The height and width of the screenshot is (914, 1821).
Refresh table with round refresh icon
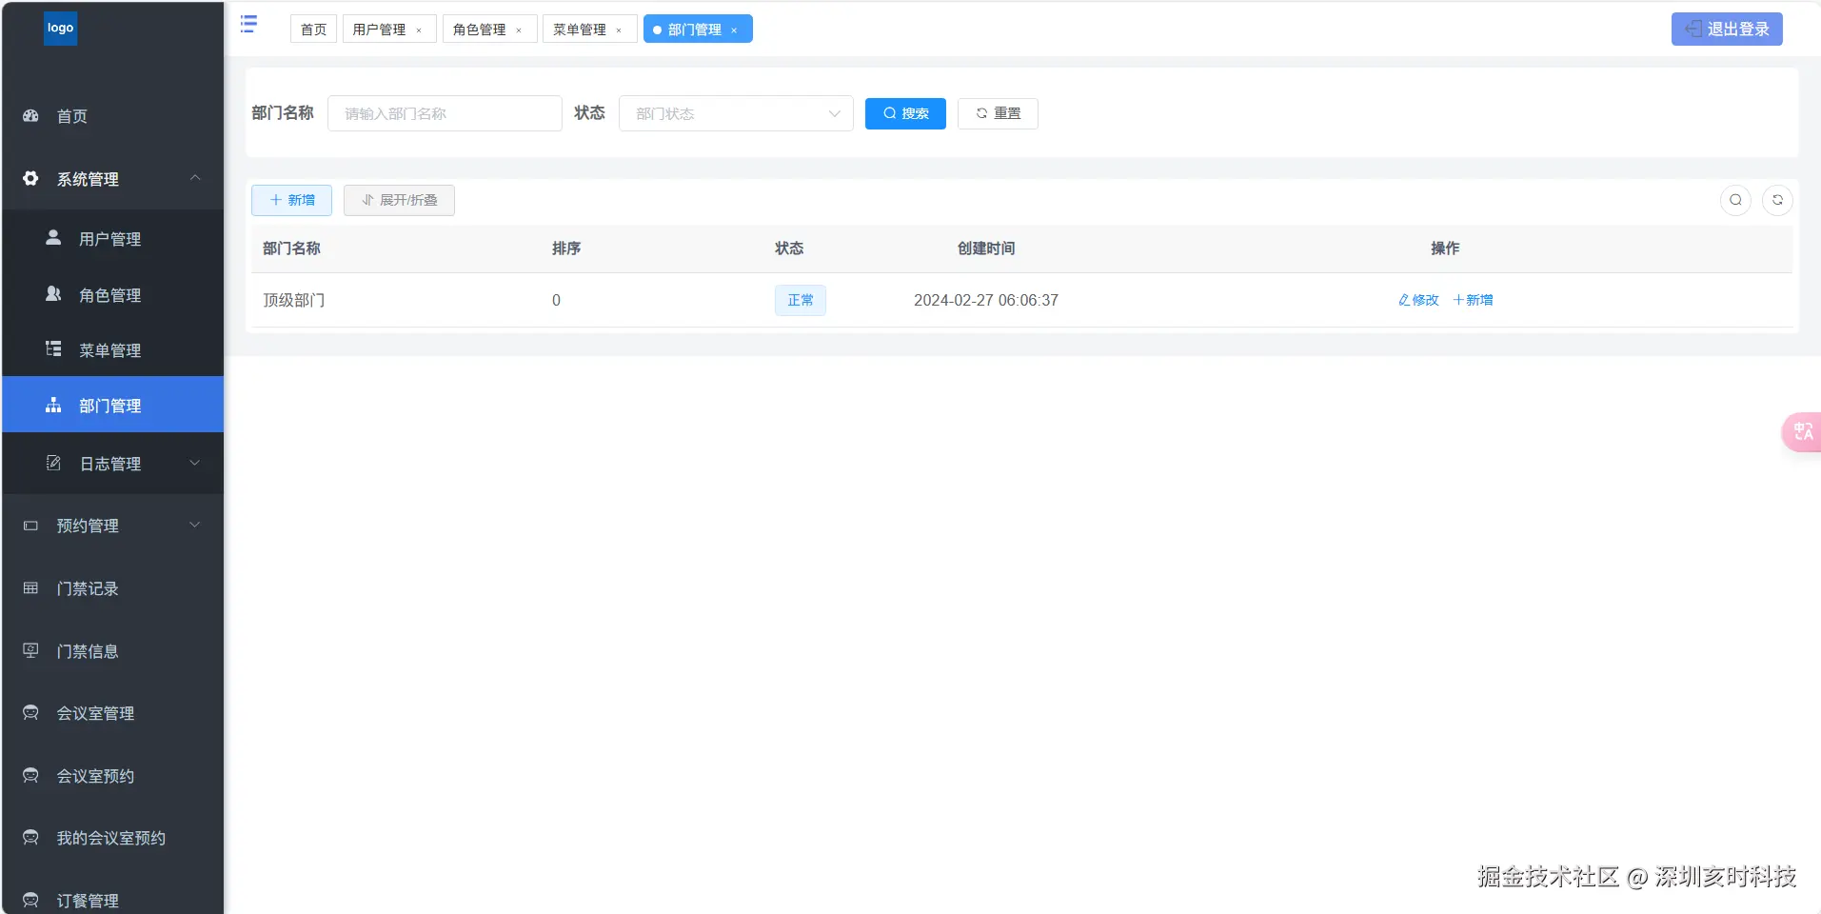pyautogui.click(x=1777, y=200)
